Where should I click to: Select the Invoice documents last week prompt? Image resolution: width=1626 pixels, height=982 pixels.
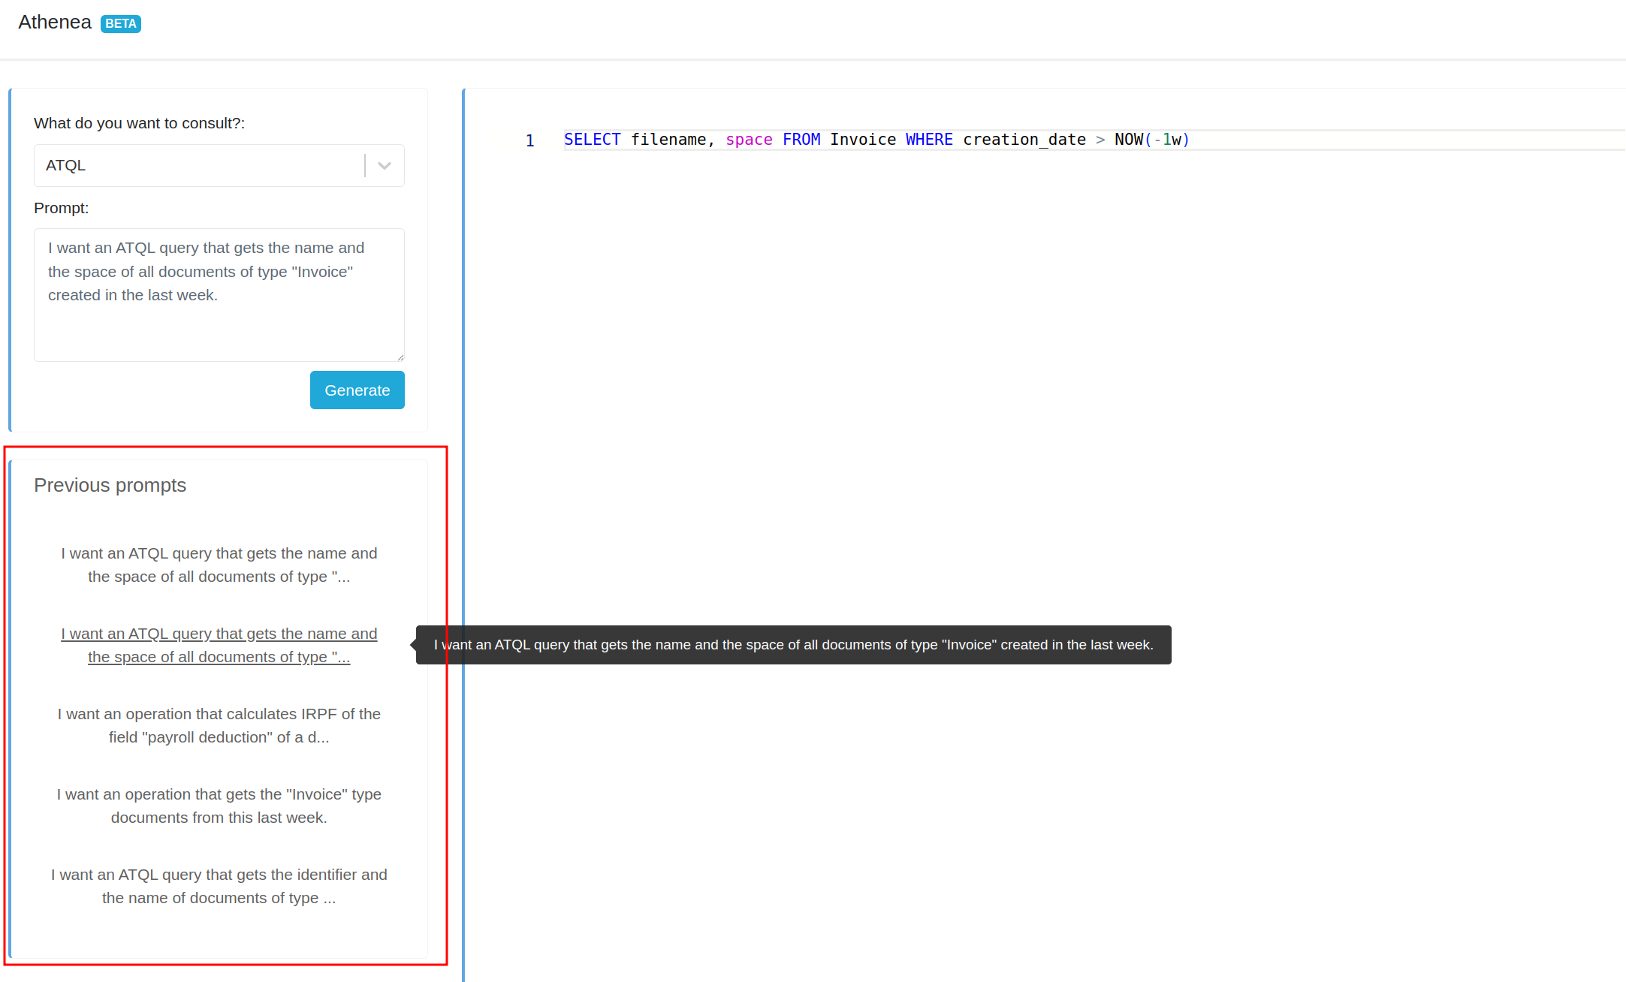tap(219, 806)
